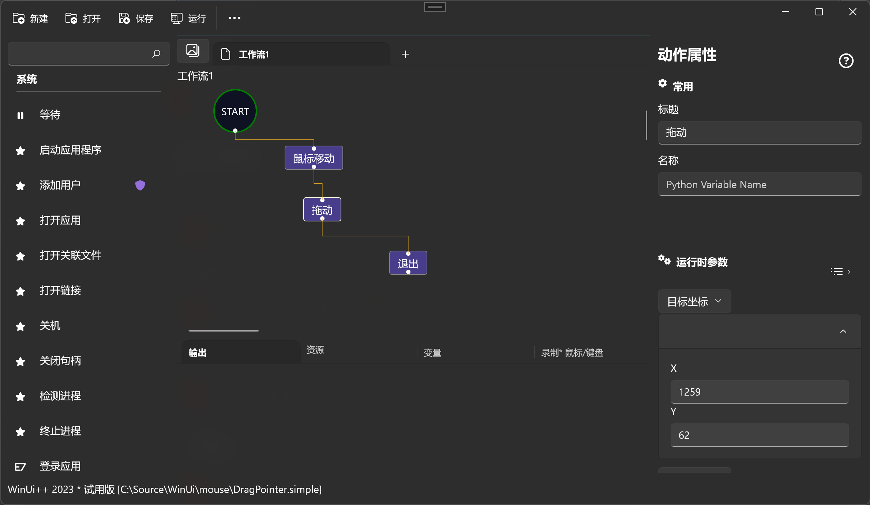The width and height of the screenshot is (870, 505).
Task: Expand the 运行时参数 arrow
Action: coord(849,272)
